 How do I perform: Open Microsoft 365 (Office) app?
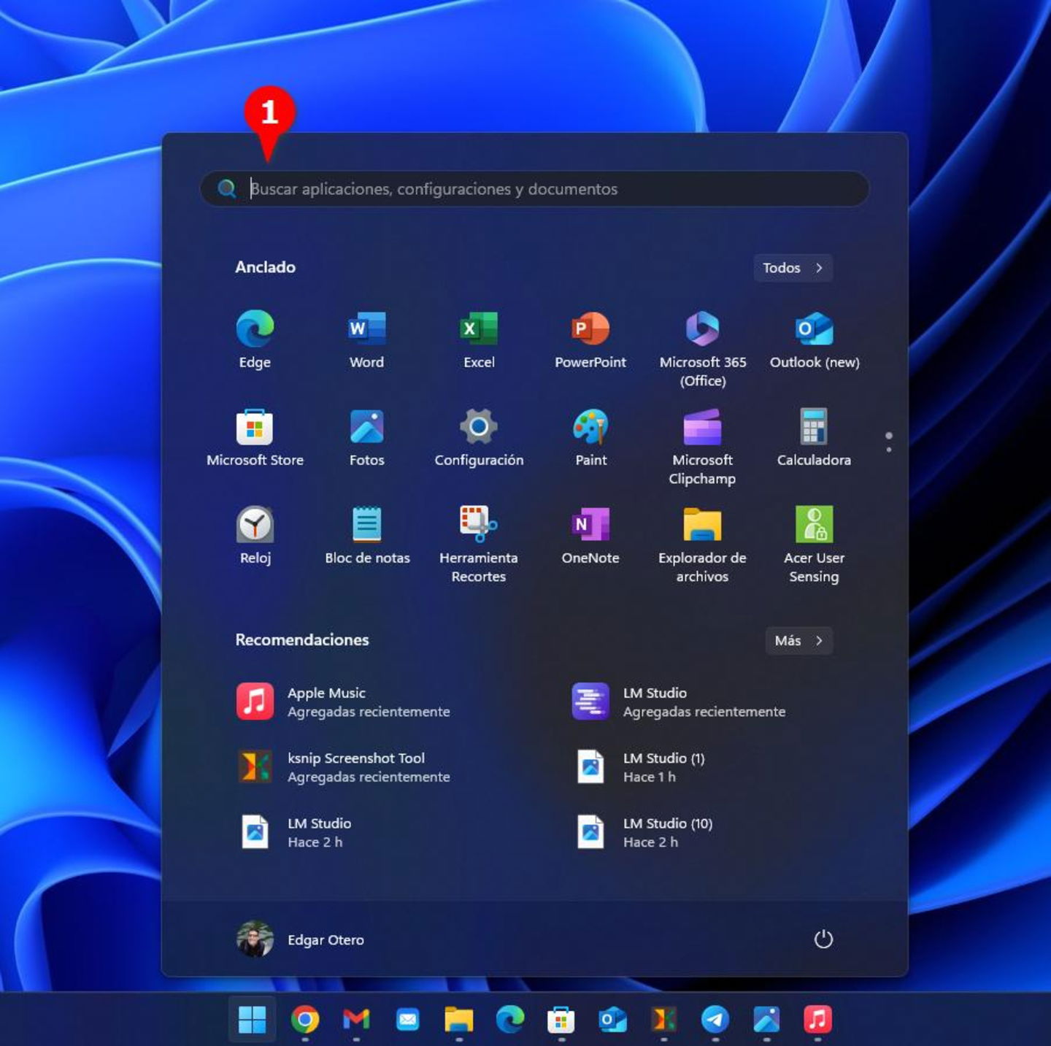pyautogui.click(x=703, y=348)
